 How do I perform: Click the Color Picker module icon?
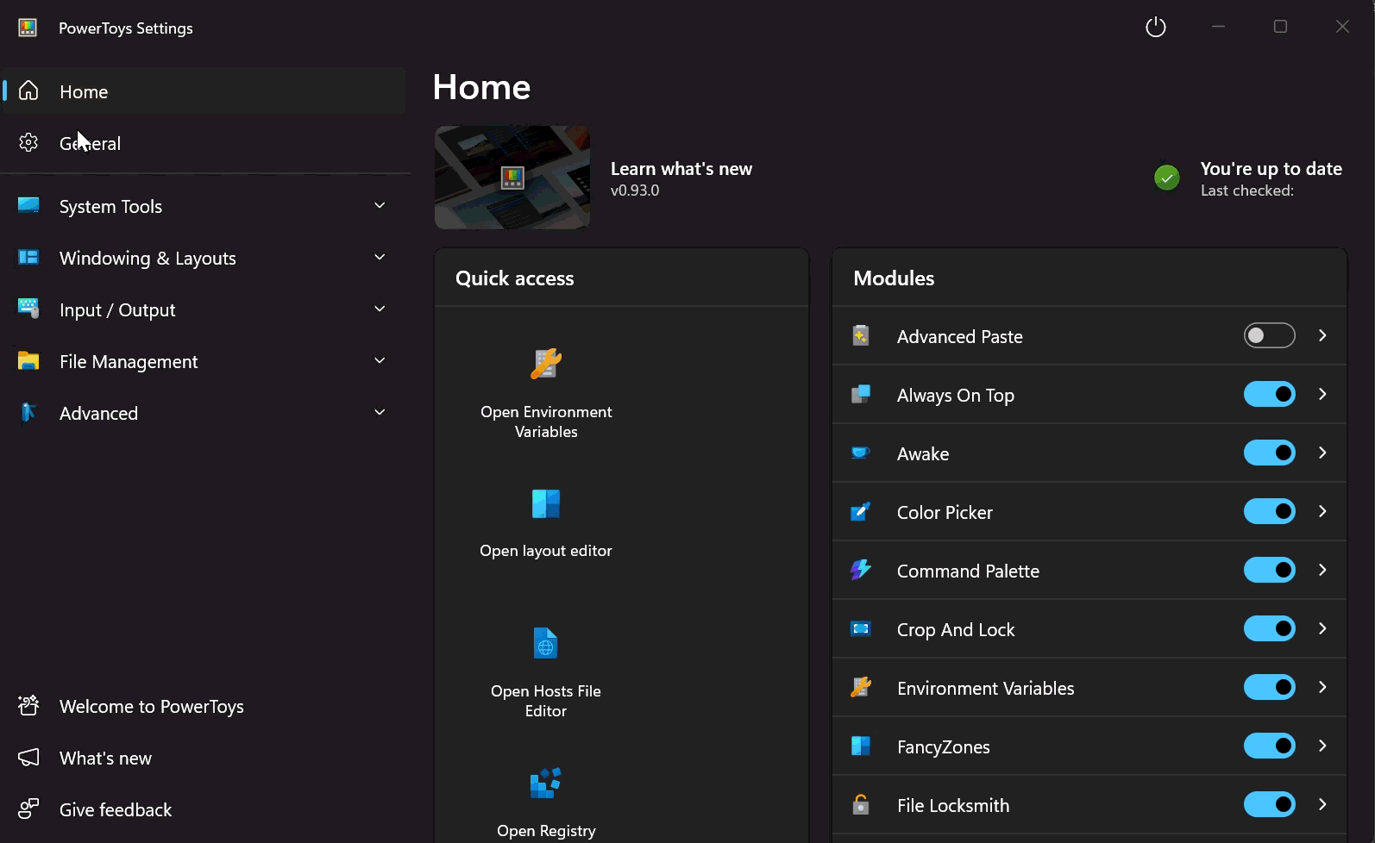coord(861,512)
